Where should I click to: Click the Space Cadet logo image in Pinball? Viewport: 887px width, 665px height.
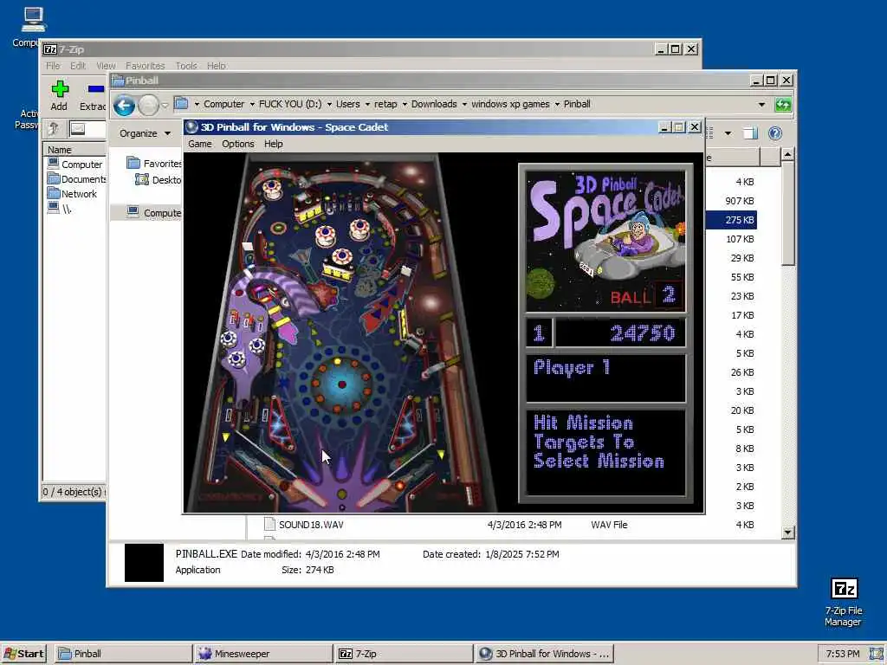[605, 241]
